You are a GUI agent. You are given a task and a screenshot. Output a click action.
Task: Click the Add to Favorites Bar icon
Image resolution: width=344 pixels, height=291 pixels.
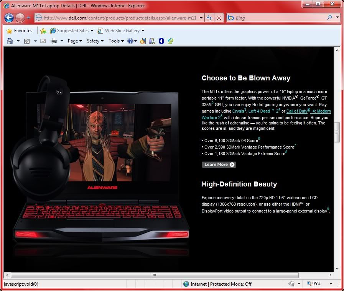coord(43,31)
